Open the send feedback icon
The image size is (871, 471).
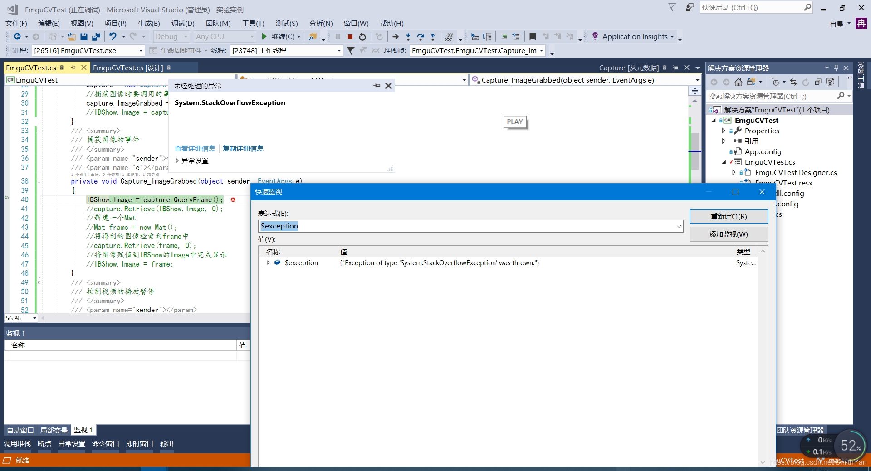[x=690, y=7]
